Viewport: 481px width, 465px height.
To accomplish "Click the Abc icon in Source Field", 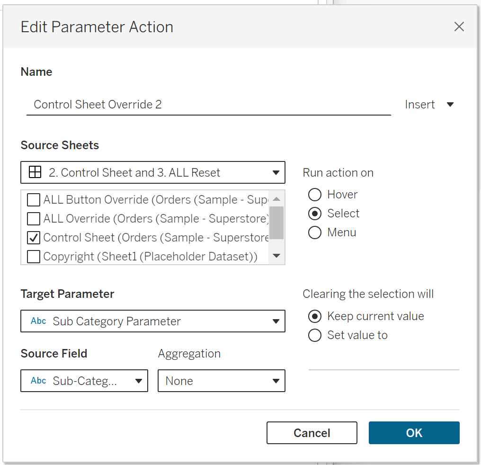I will tap(38, 380).
